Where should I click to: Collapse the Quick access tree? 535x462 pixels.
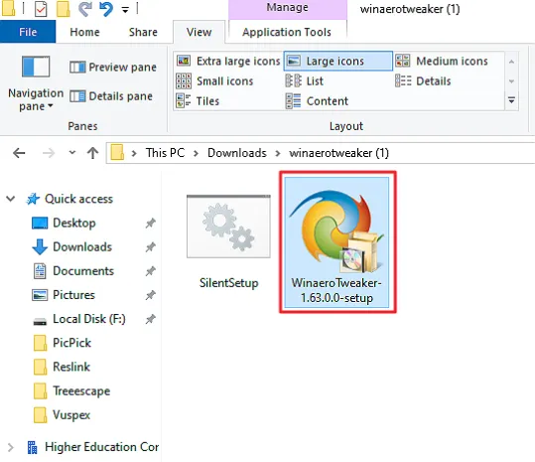(11, 199)
